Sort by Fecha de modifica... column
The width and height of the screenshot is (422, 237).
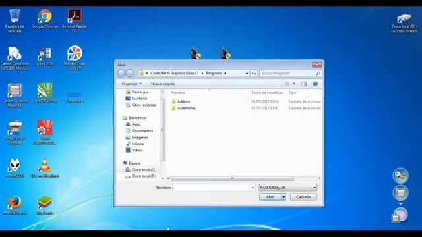[268, 93]
